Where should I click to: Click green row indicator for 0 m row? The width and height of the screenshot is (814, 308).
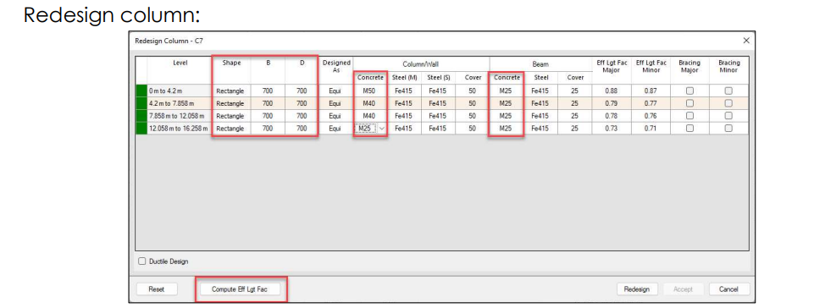pos(141,91)
